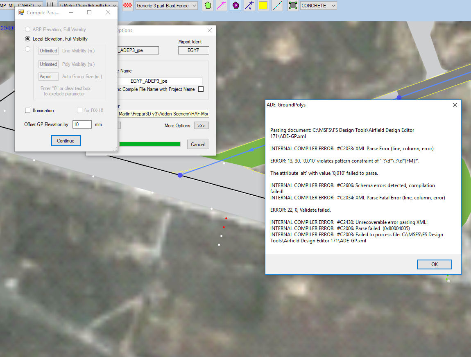Toggle the purple ground polygon tool
471x357 pixels.
235,6
